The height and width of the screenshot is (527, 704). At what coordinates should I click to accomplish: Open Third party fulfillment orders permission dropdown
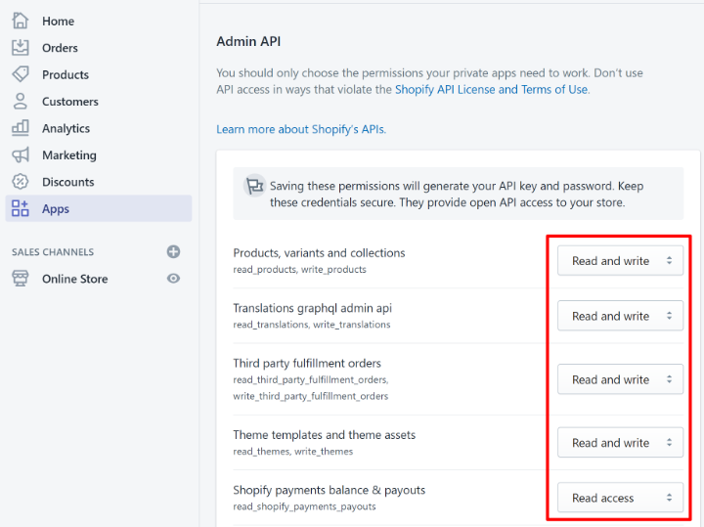click(620, 379)
